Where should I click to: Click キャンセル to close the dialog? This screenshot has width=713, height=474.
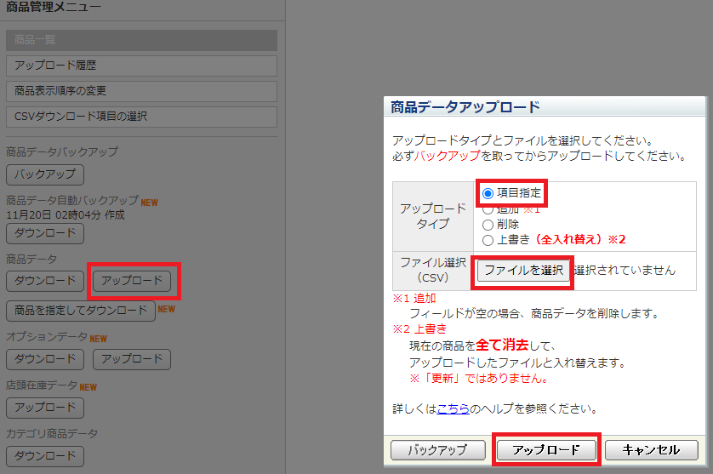tap(651, 450)
